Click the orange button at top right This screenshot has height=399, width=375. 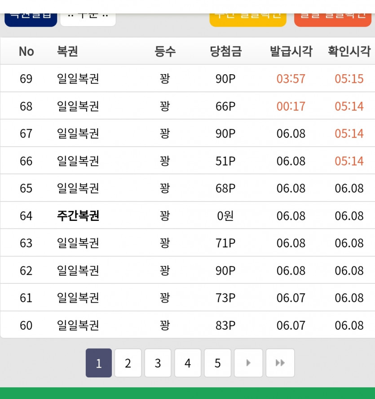point(333,20)
